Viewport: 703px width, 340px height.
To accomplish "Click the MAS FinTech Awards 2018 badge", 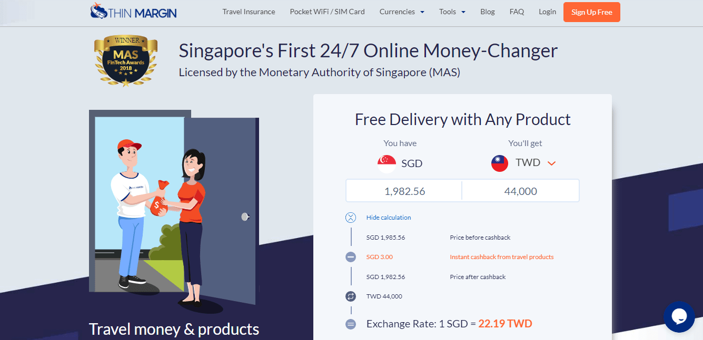I will click(126, 61).
